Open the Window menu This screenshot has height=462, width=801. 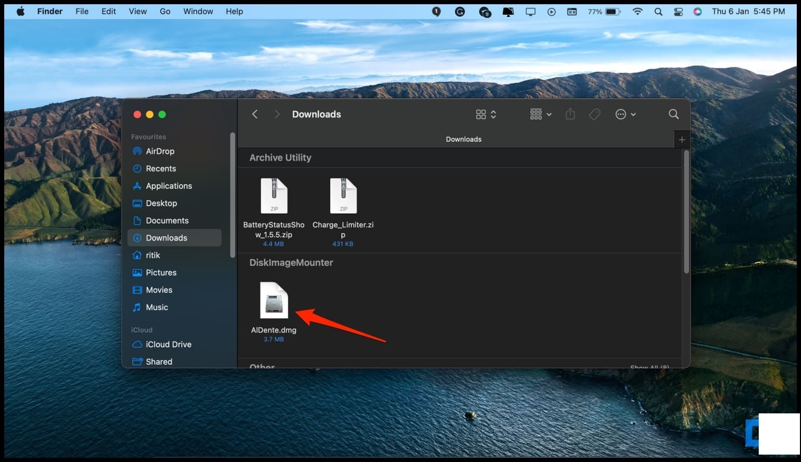[x=198, y=11]
